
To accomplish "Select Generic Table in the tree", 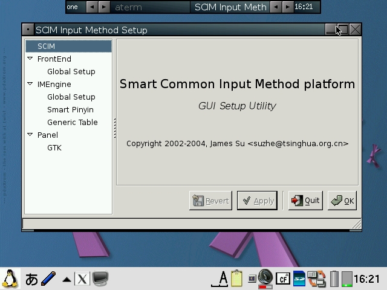I will [x=72, y=122].
